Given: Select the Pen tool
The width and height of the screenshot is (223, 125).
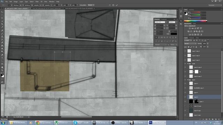Looking at the screenshot, I should (2, 55).
